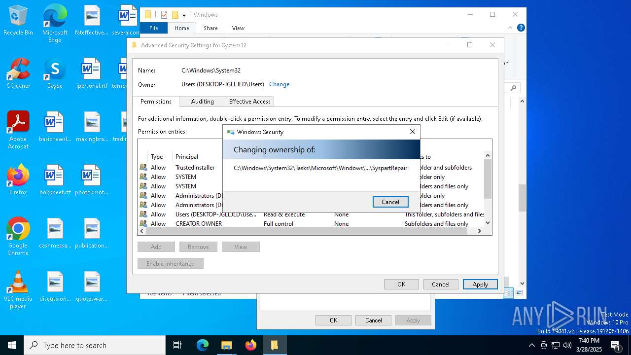Click the New folder quick access icon in Explorer

175,15
